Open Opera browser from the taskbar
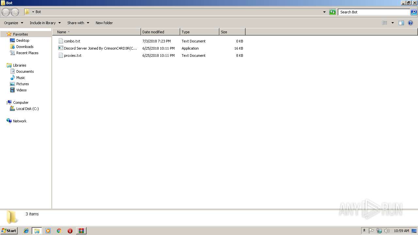418x235 pixels. pyautogui.click(x=70, y=231)
